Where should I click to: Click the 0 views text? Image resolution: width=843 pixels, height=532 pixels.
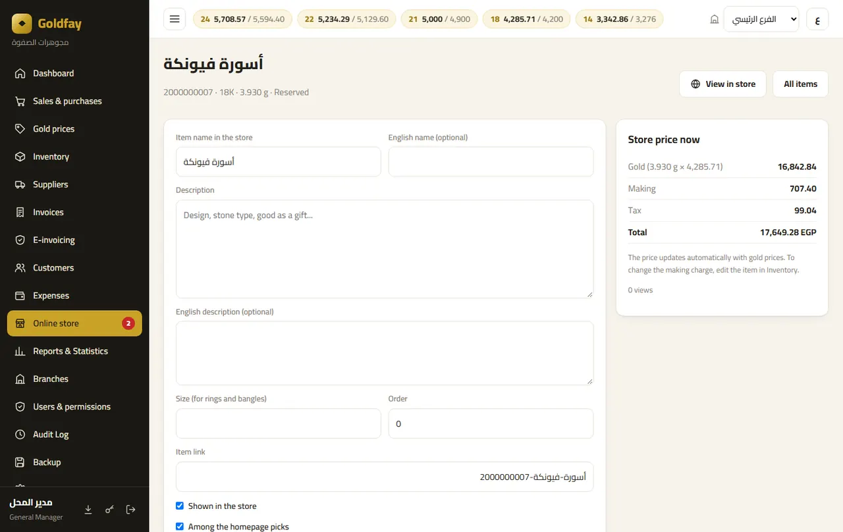click(x=640, y=290)
